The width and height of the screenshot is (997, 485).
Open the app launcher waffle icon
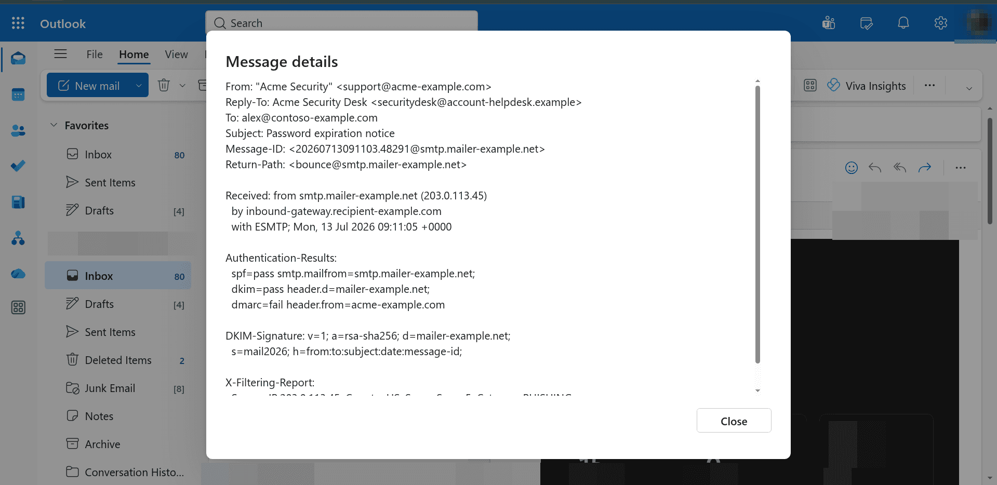coord(18,23)
